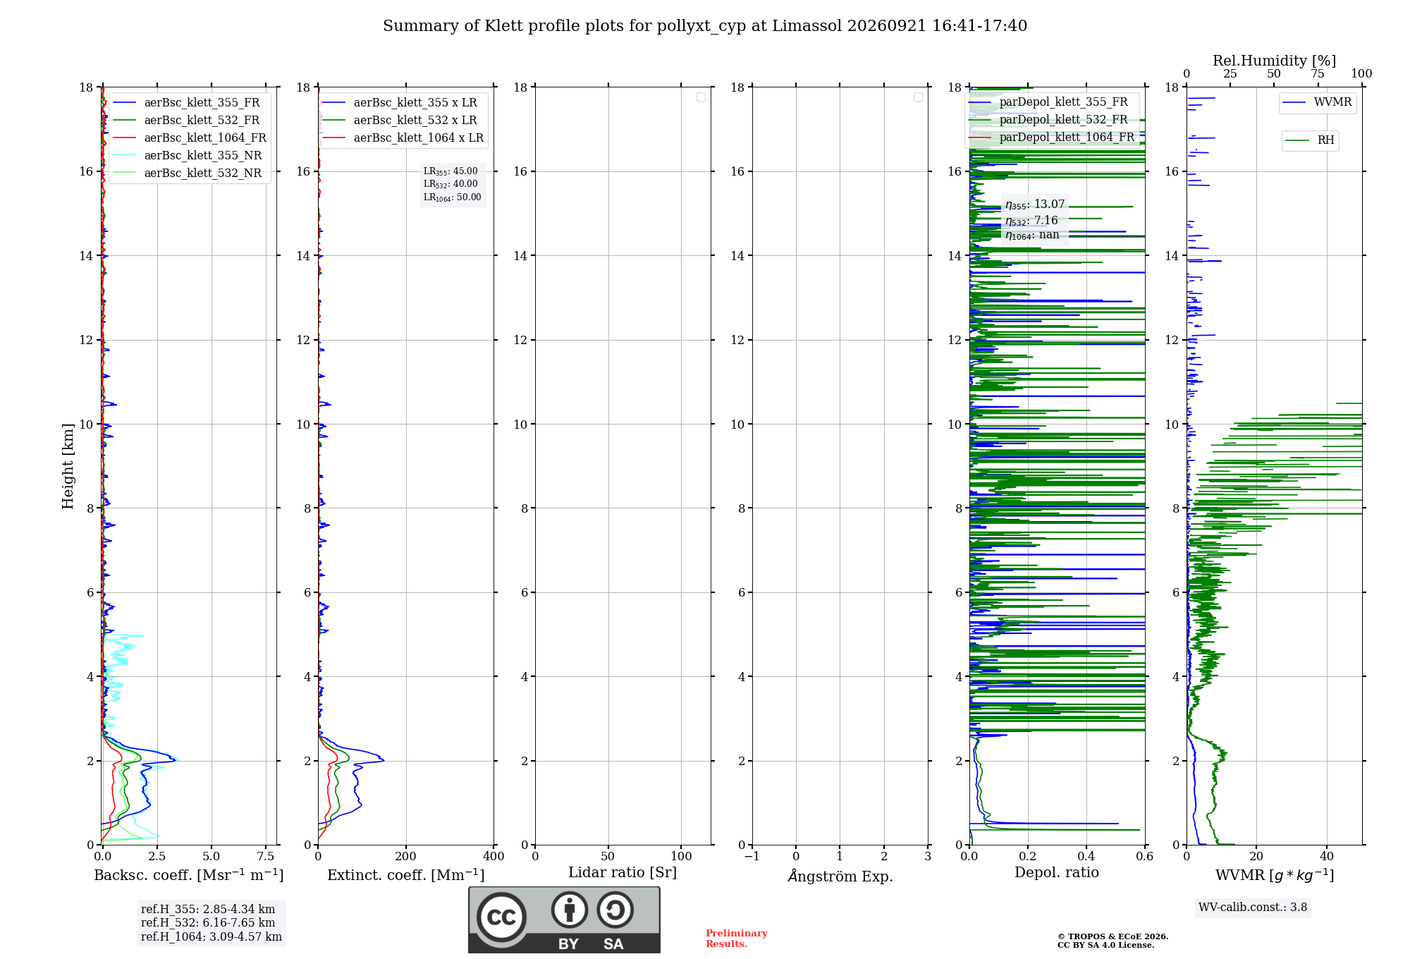Select legend entry parDepol_klett_532_FR
The height and width of the screenshot is (959, 1410).
click(x=1049, y=119)
